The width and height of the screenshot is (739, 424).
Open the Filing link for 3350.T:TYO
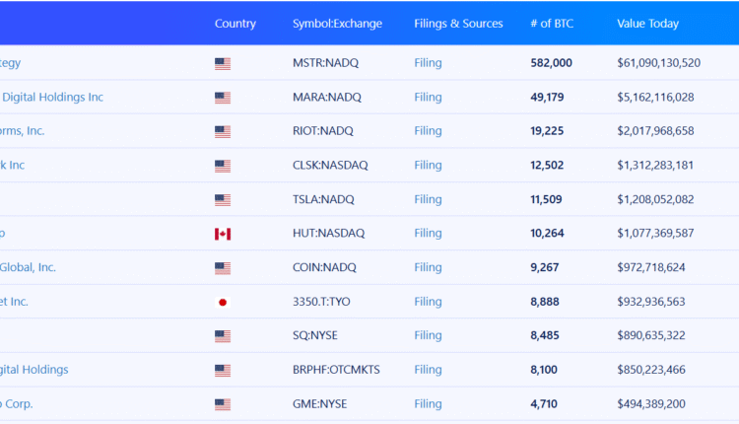click(x=428, y=302)
